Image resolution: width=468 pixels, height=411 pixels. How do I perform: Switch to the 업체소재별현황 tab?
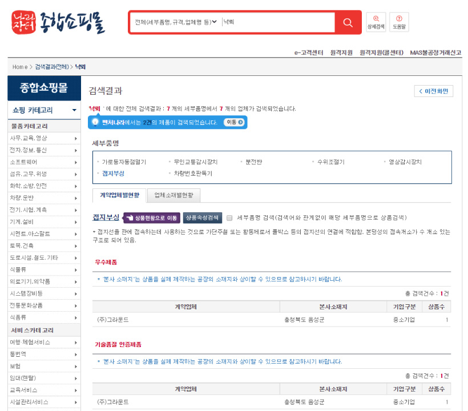click(174, 195)
